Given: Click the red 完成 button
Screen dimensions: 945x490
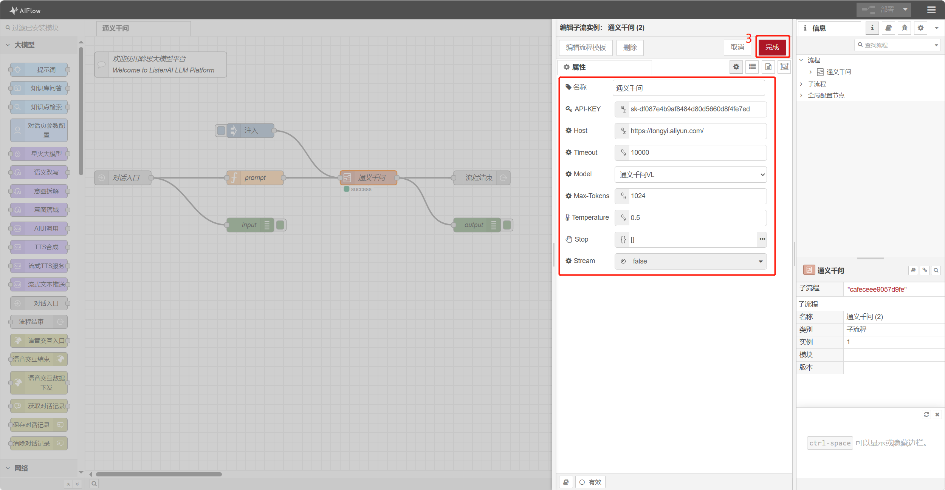Looking at the screenshot, I should tap(772, 47).
